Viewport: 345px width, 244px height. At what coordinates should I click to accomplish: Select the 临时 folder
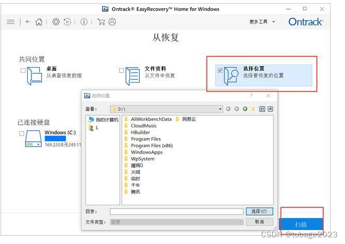pyautogui.click(x=133, y=178)
